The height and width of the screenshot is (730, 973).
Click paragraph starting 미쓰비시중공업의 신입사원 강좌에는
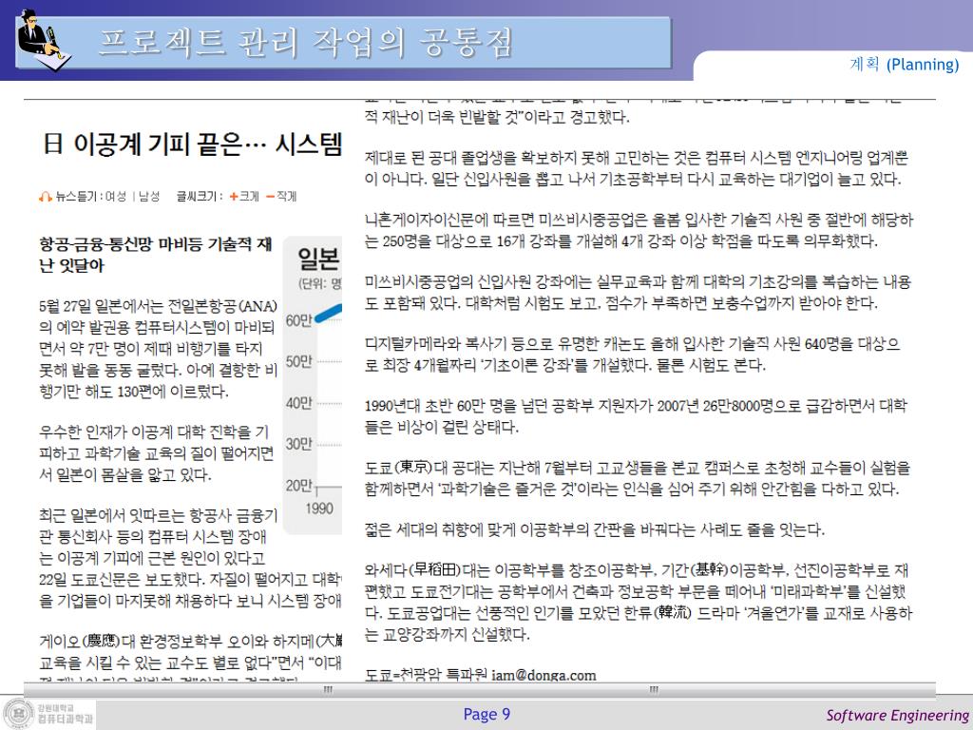[x=638, y=293]
